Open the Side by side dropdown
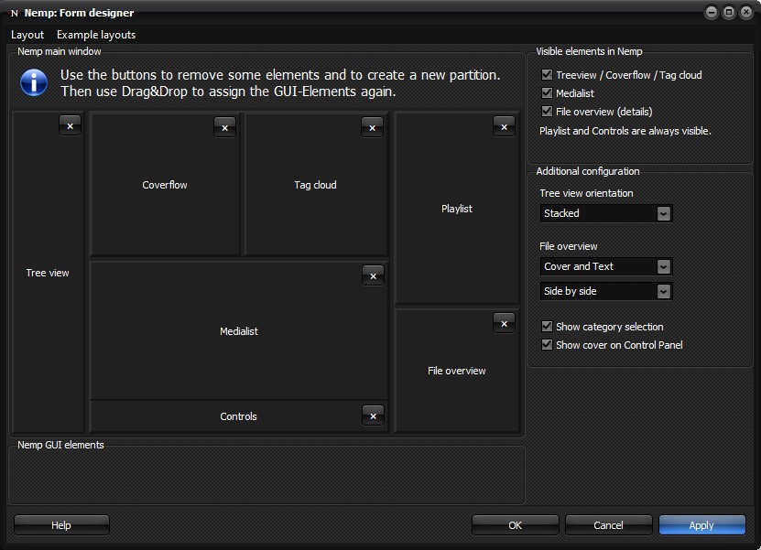 coord(664,292)
